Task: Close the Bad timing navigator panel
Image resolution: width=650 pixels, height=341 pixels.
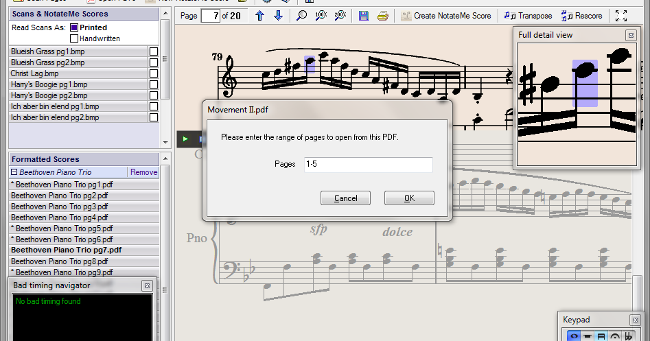Action: 147,285
